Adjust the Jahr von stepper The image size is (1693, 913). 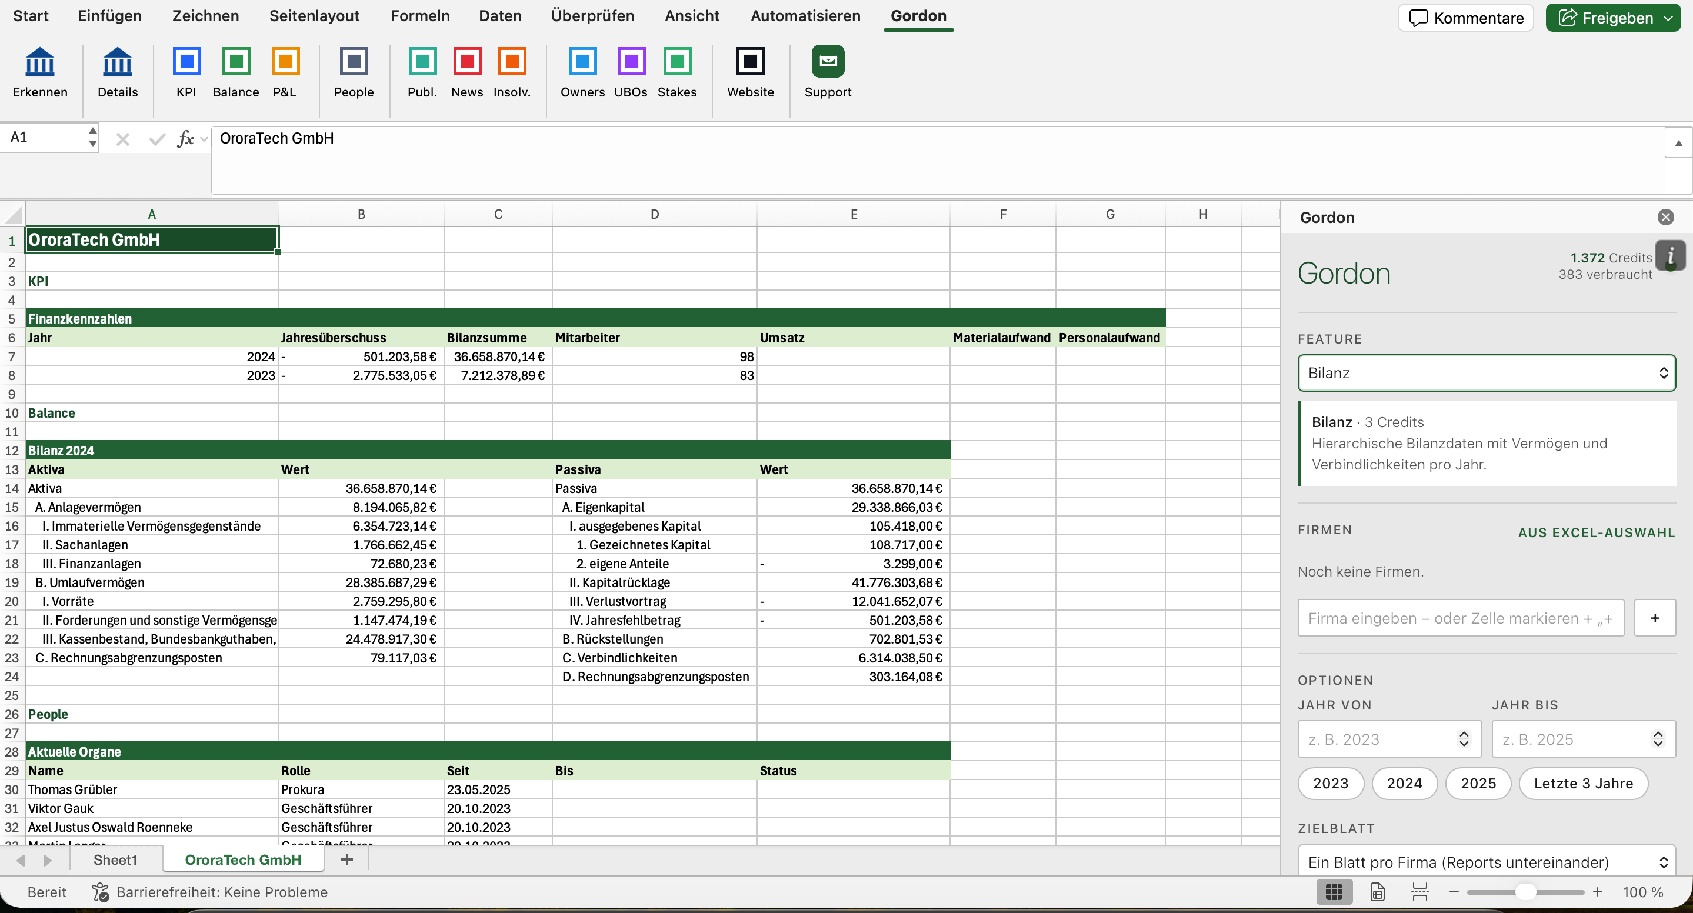point(1464,739)
